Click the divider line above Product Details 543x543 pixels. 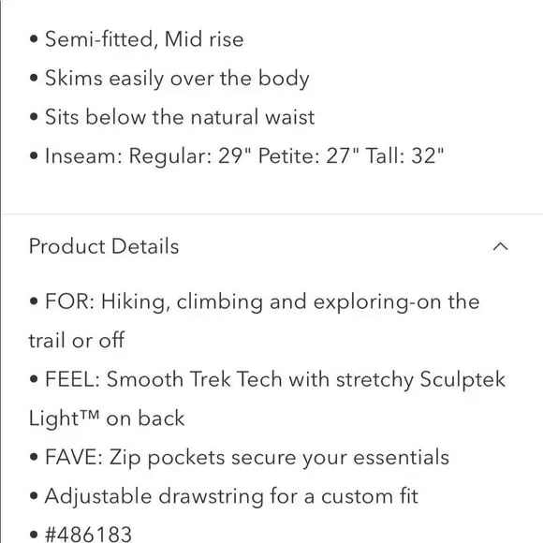[x=272, y=214]
